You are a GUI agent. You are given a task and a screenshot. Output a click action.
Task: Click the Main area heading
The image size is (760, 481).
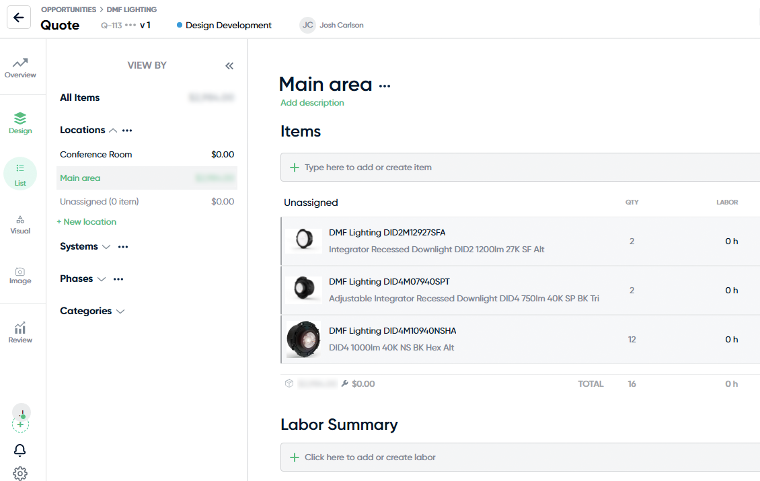(x=326, y=84)
